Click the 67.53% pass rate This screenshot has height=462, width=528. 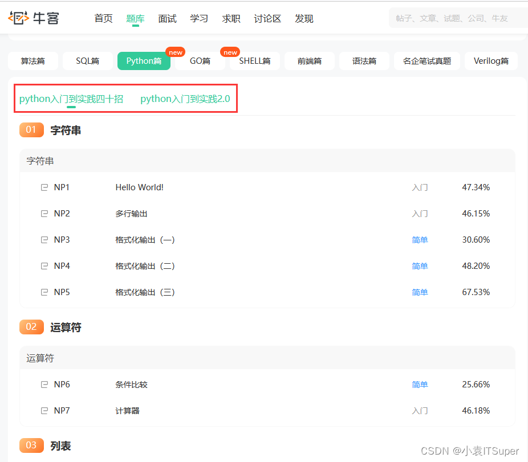(476, 292)
